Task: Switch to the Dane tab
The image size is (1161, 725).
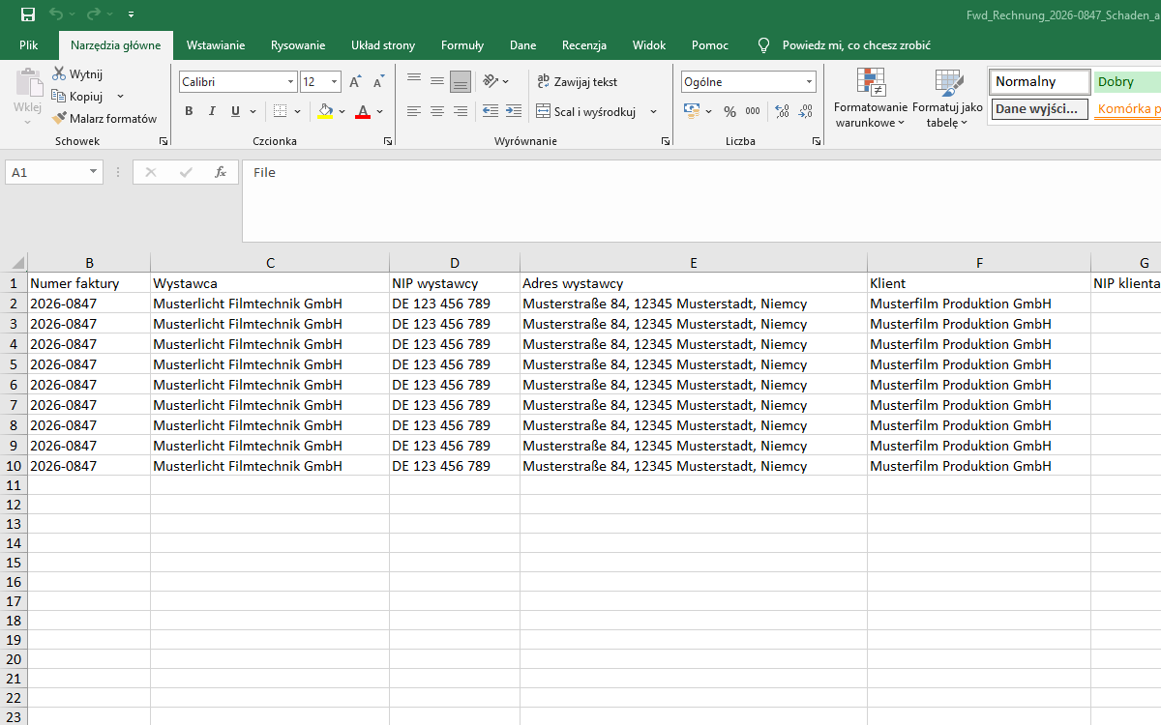Action: [523, 45]
